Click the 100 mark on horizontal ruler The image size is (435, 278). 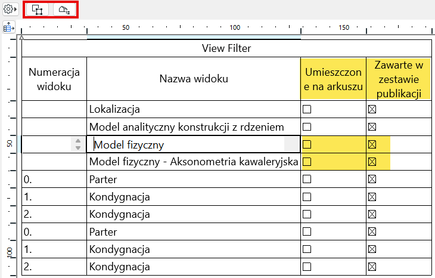235,27
